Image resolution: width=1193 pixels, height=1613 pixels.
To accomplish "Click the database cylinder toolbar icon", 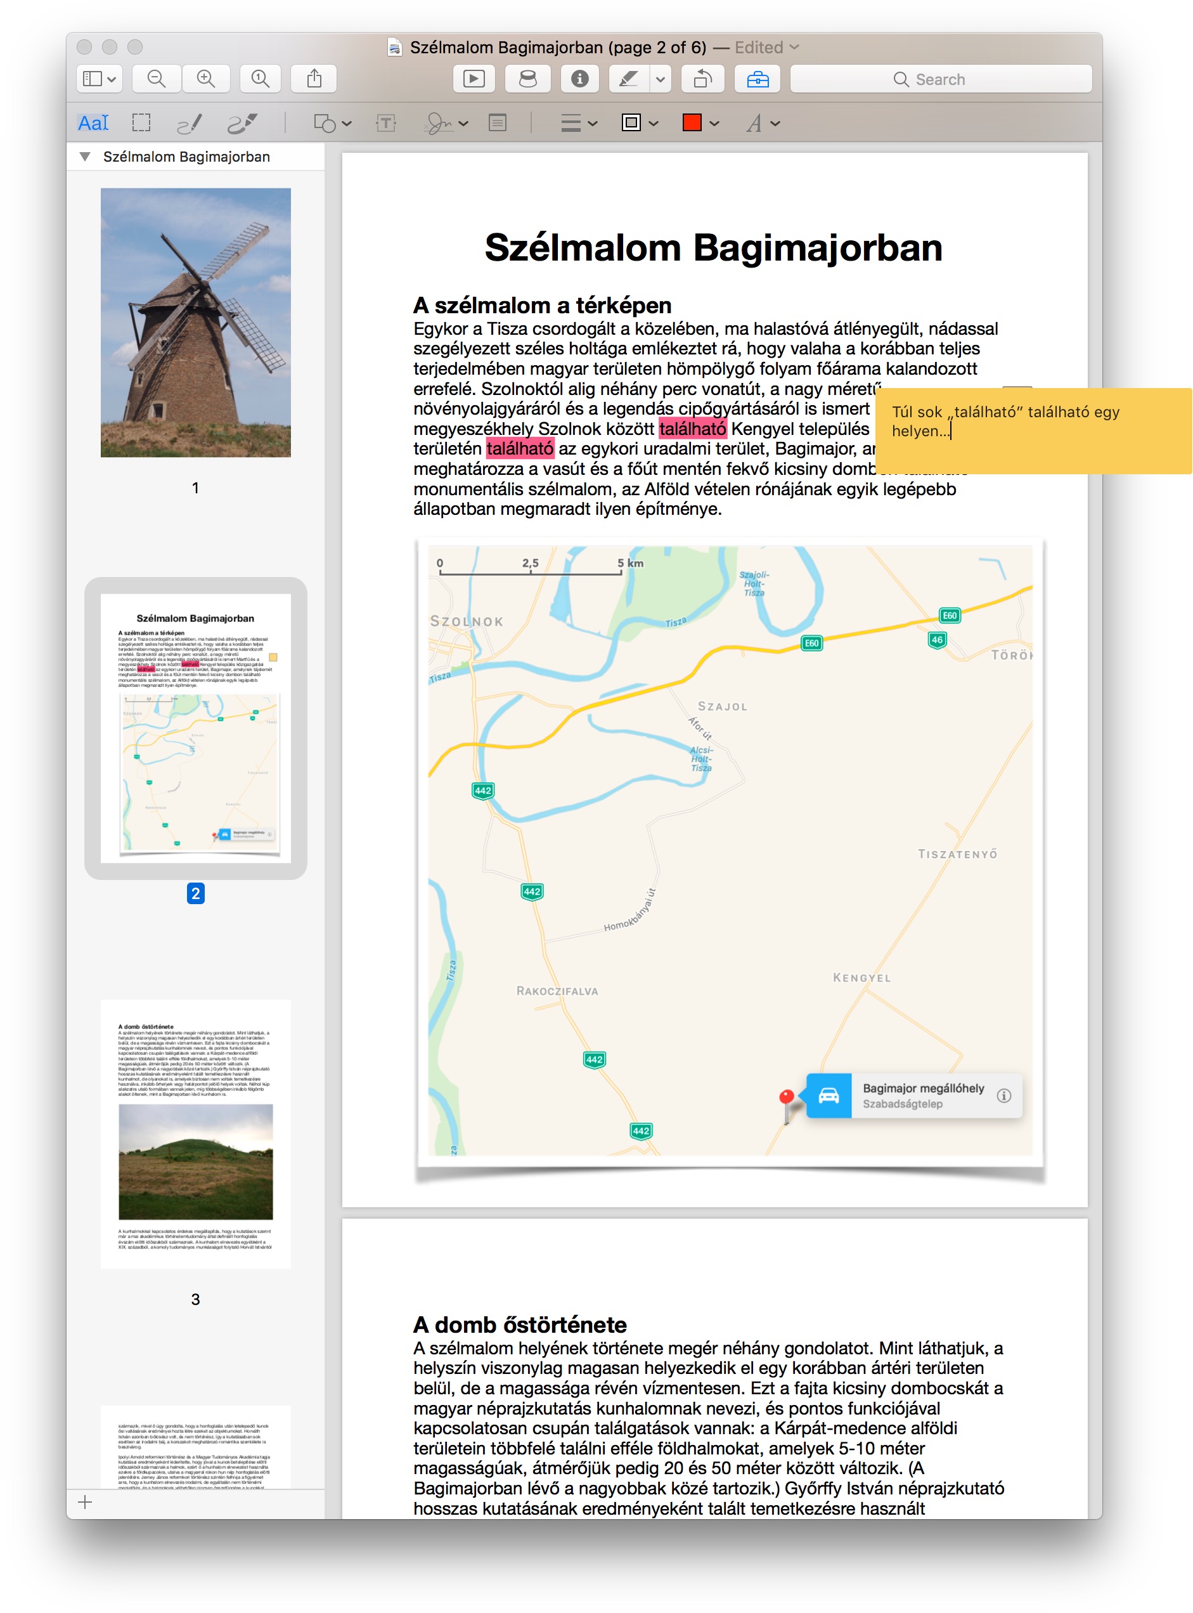I will (x=528, y=79).
